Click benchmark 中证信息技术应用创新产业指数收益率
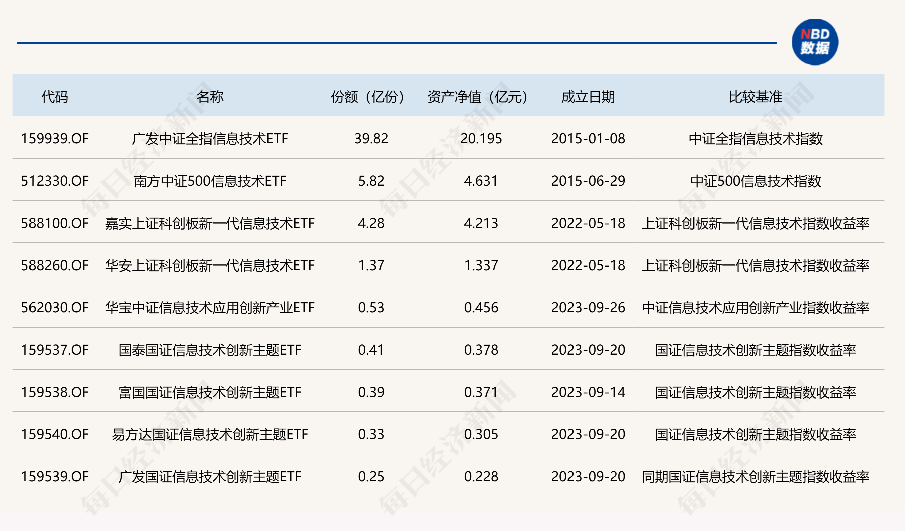The height and width of the screenshot is (531, 905). 755,307
